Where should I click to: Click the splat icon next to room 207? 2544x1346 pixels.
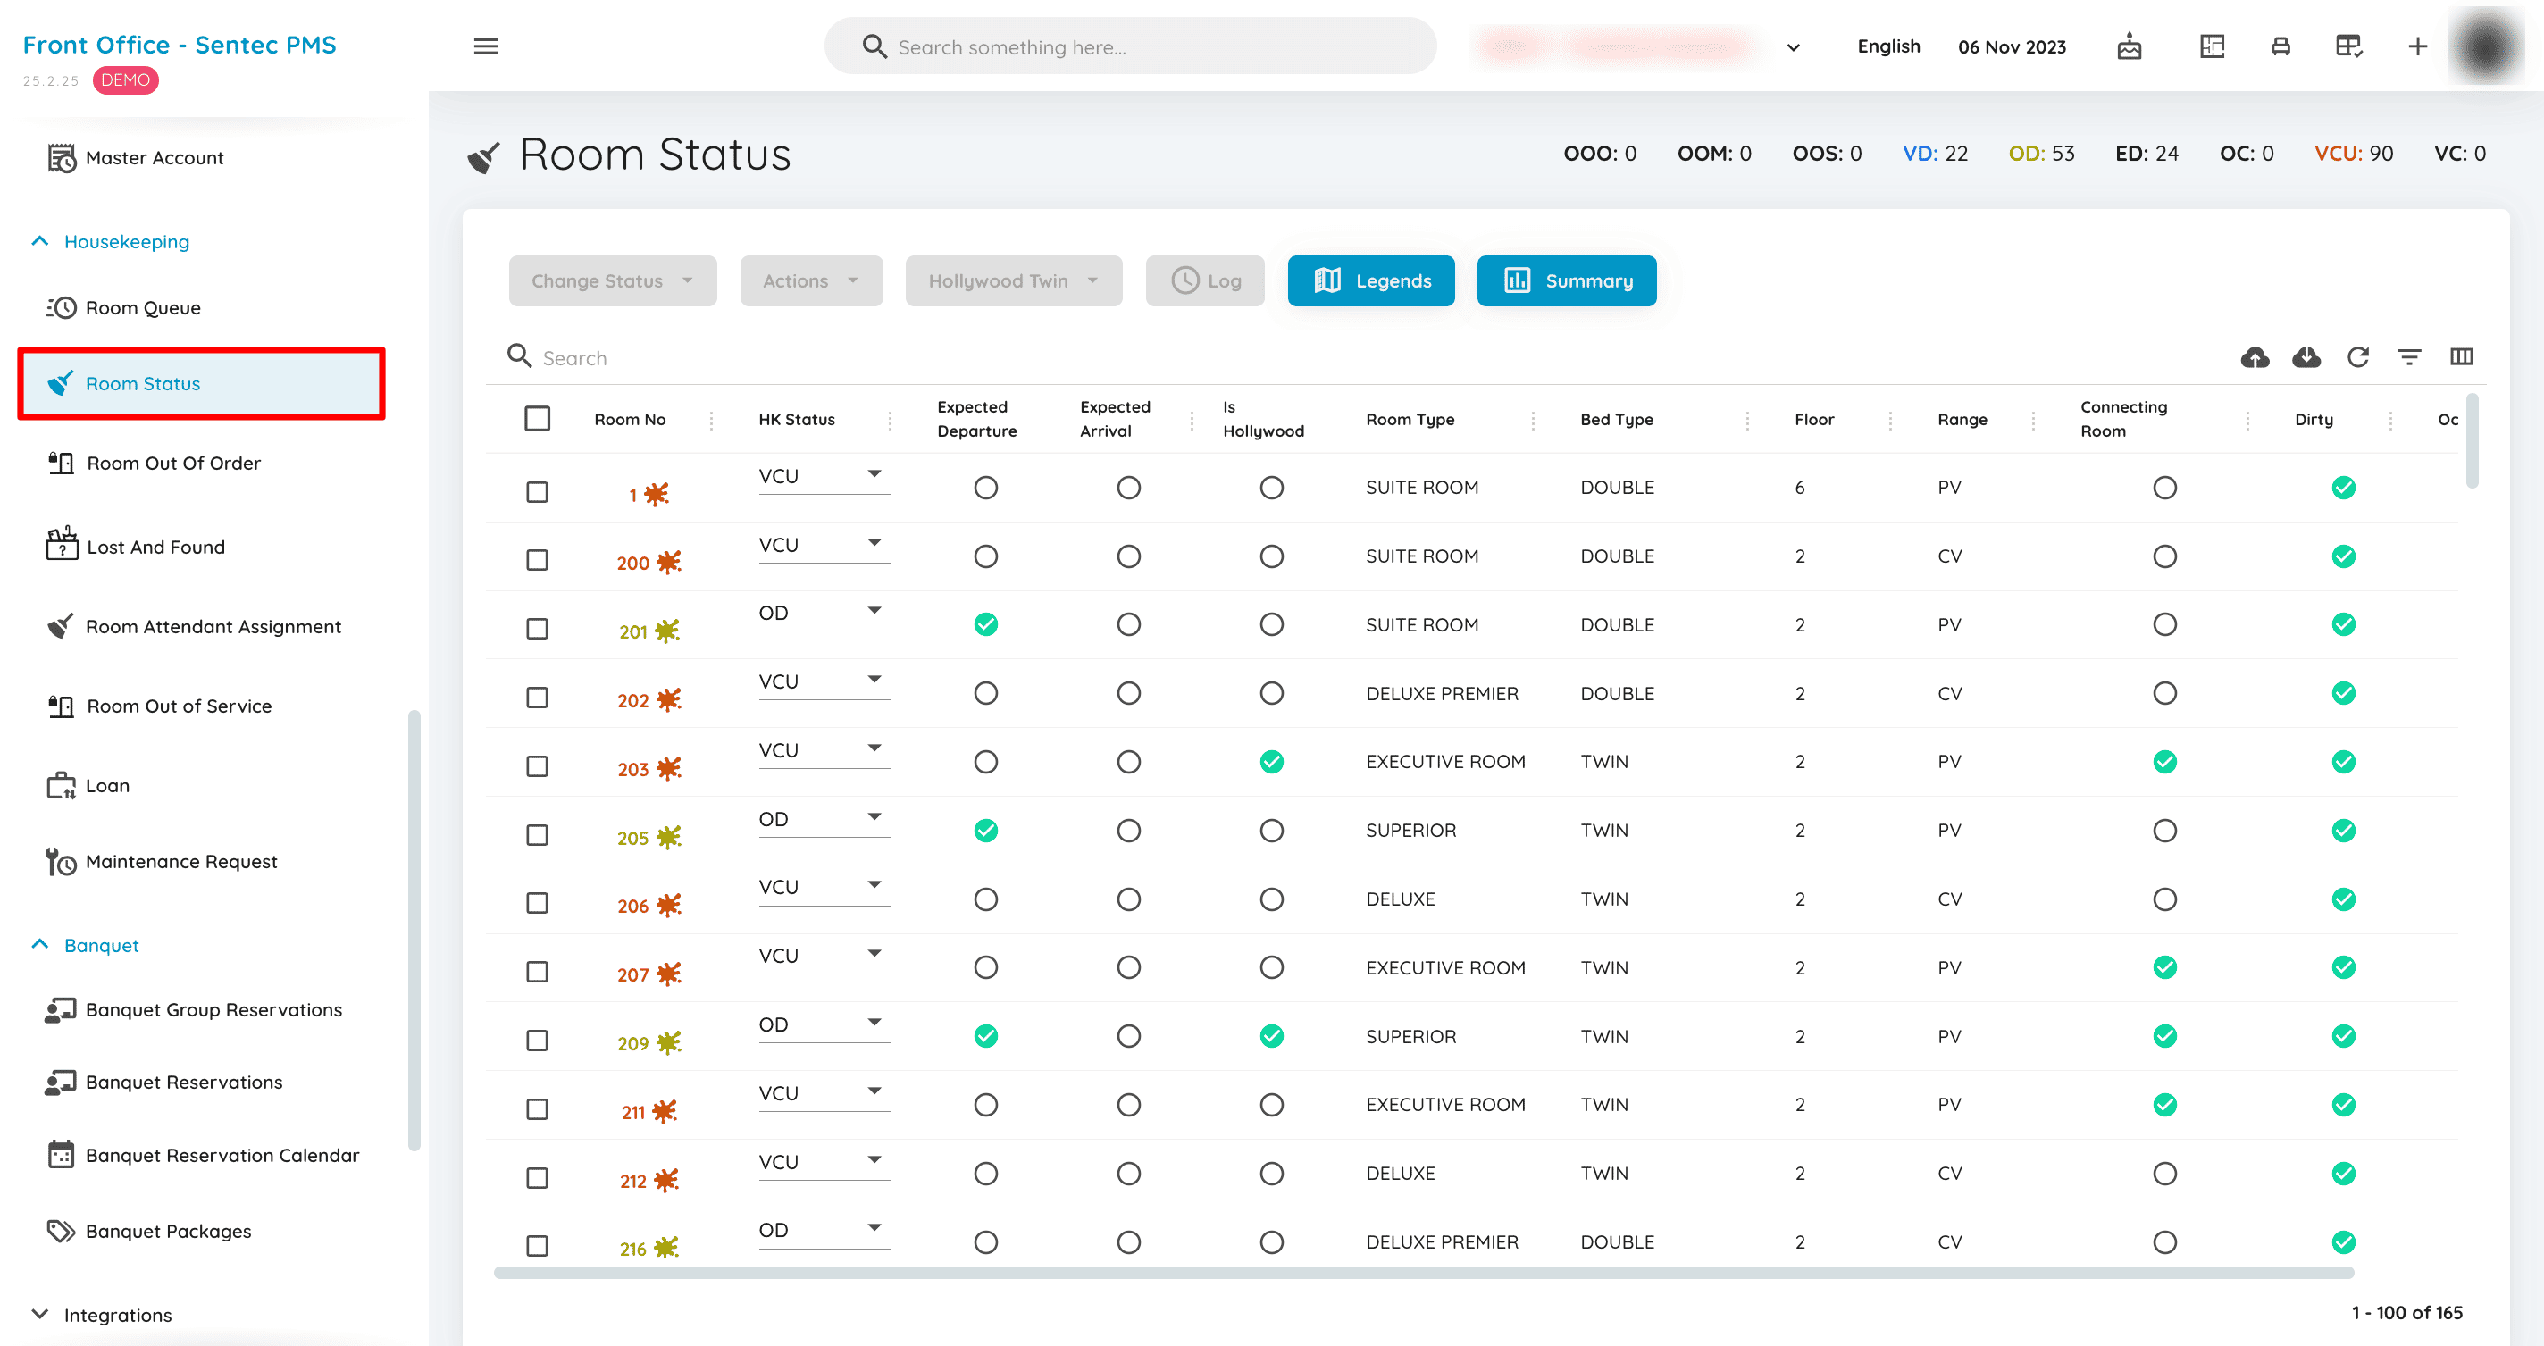tap(668, 974)
